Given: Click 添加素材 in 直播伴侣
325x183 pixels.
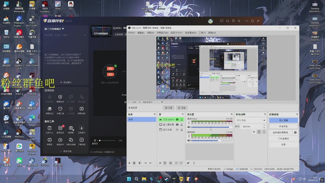Looking at the screenshot, I should [x=66, y=83].
